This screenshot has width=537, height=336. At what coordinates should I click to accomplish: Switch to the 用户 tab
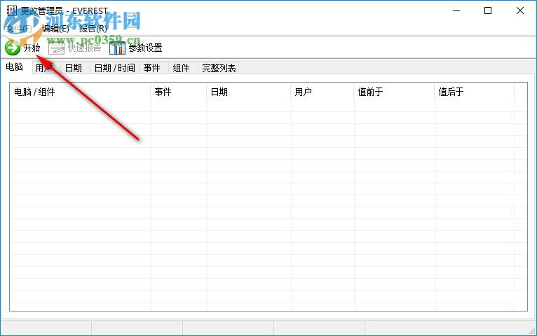46,68
